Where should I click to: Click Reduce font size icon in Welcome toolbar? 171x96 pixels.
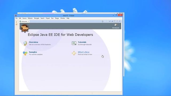(110, 21)
